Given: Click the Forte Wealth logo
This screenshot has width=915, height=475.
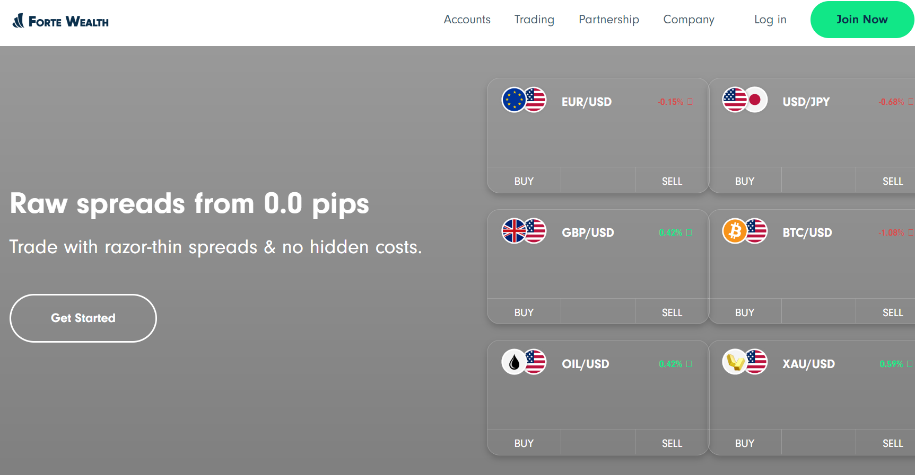Looking at the screenshot, I should click(x=60, y=21).
